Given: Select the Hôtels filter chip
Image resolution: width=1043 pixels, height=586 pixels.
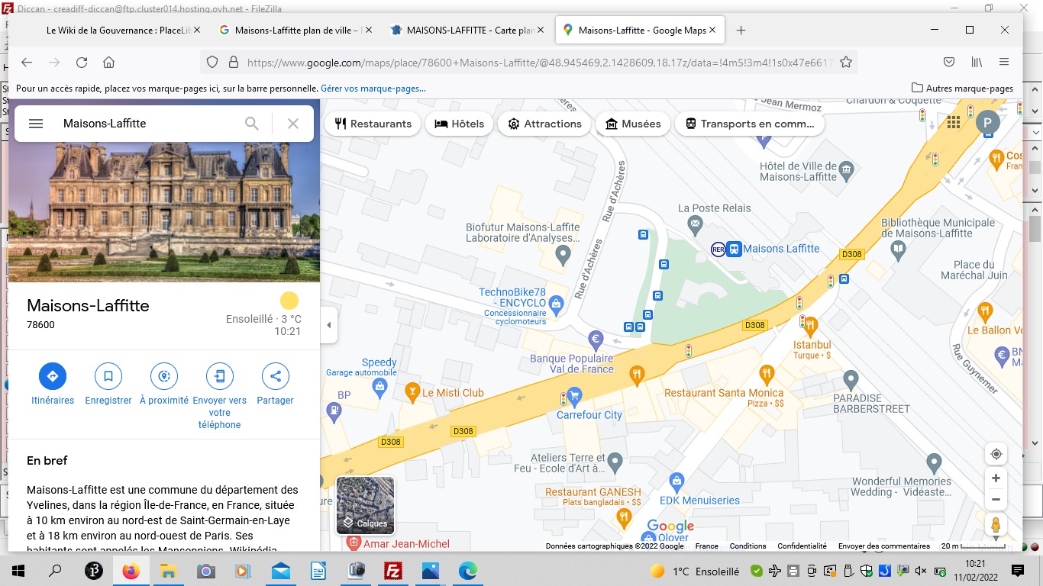Looking at the screenshot, I should pos(459,124).
